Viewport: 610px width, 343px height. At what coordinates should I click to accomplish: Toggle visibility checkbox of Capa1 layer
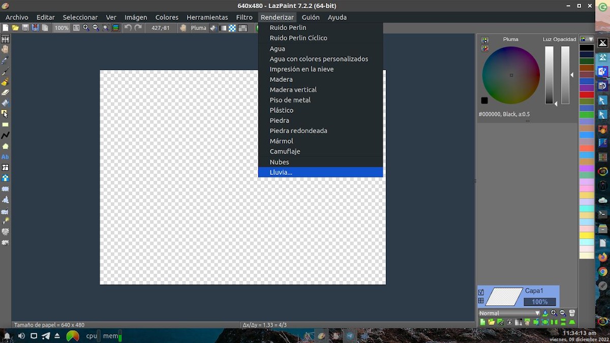coord(481,292)
